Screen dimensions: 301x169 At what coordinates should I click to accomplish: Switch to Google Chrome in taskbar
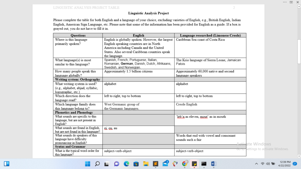184,164
